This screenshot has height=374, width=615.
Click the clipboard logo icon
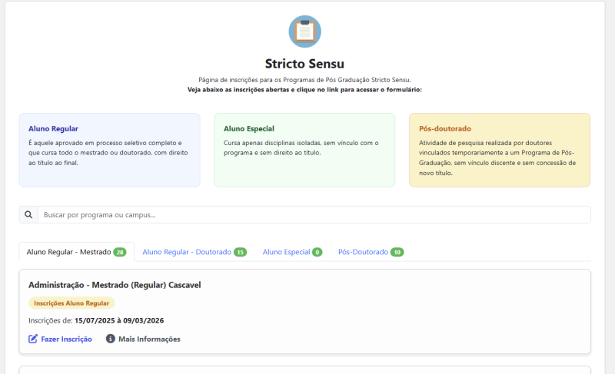click(304, 31)
